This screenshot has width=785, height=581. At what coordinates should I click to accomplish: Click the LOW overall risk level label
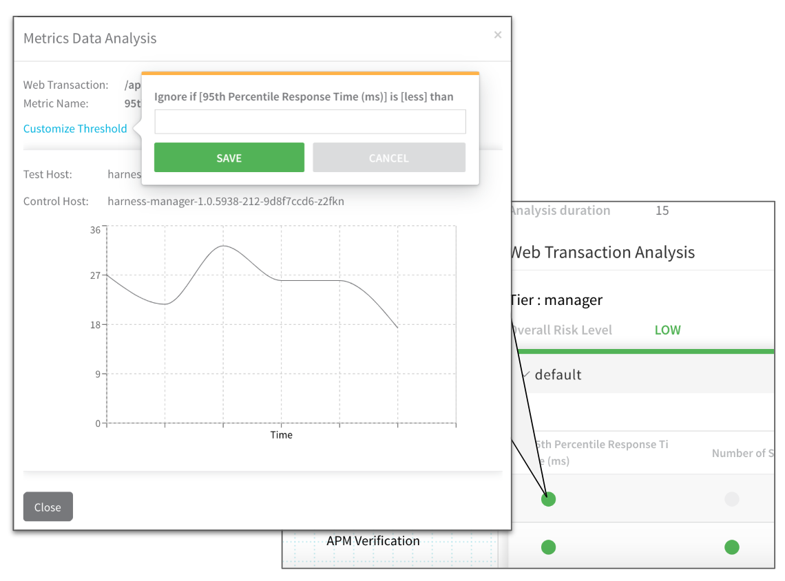667,330
